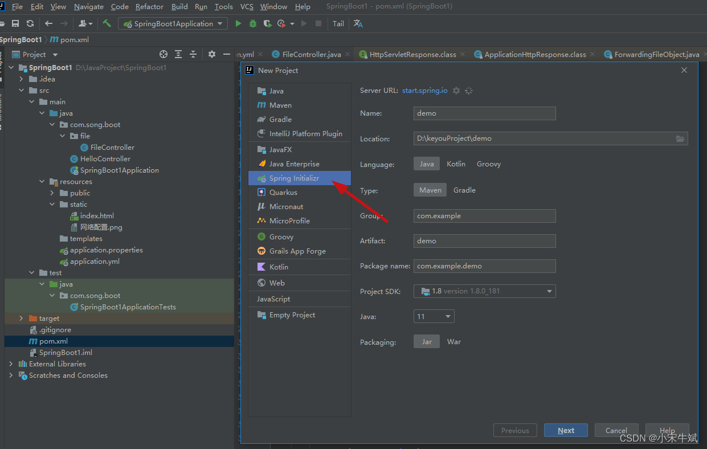Click the Name input field
Viewport: 707px width, 449px height.
(485, 113)
